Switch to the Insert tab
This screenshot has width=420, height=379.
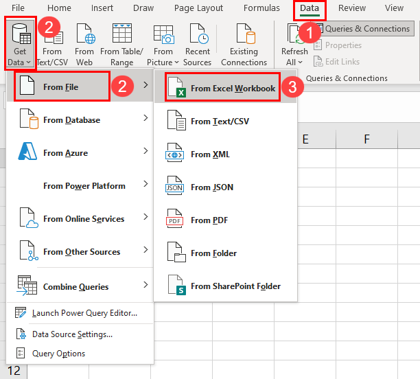102,8
